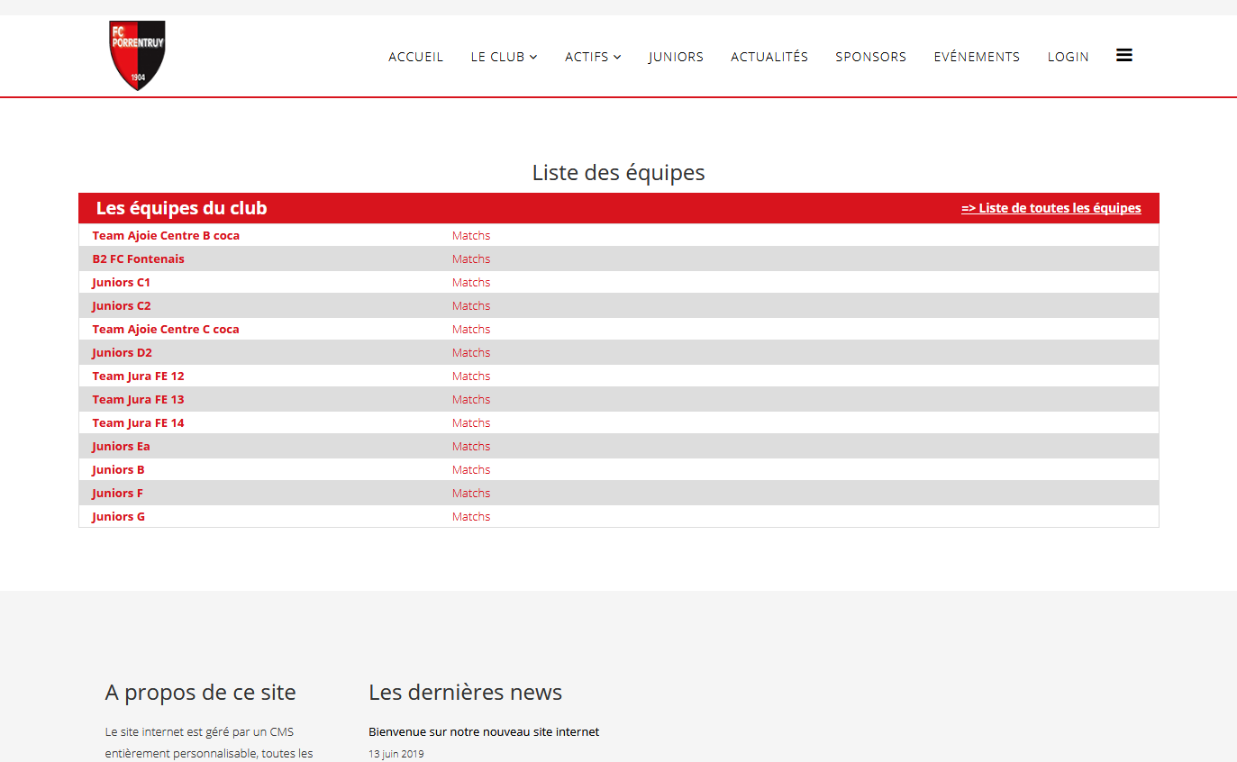This screenshot has width=1237, height=762.
Task: Open the Juniors C1 team
Action: point(121,282)
